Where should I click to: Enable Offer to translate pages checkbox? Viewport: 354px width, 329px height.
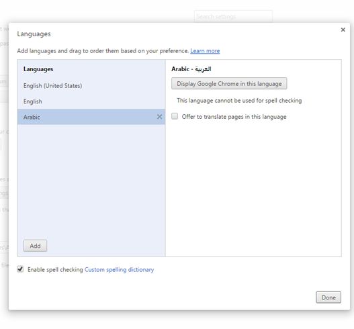point(175,116)
